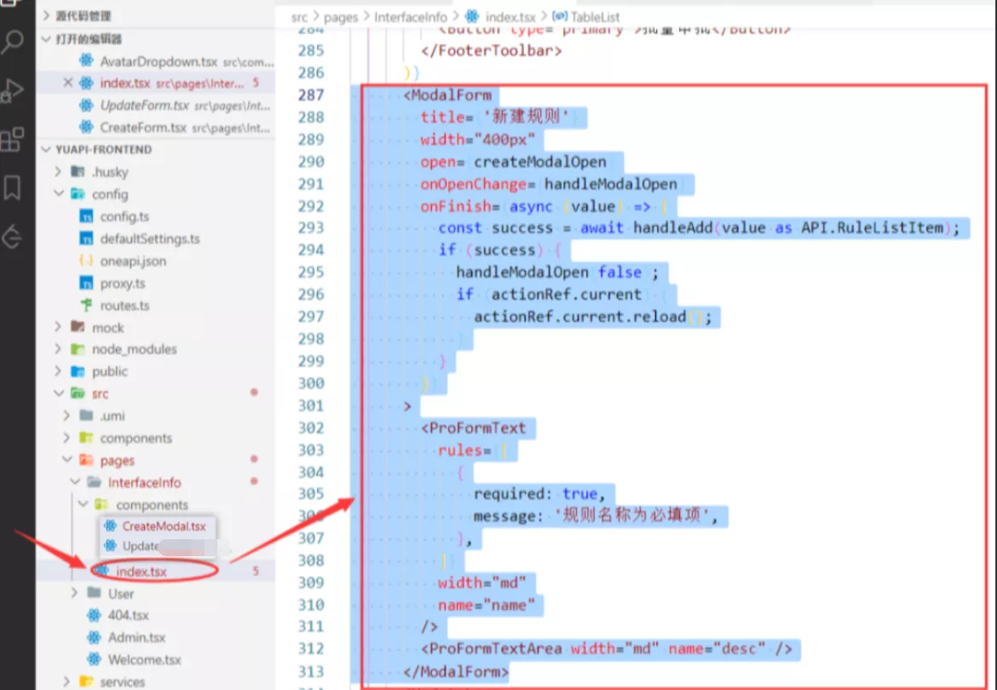997x690 pixels.
Task: Click the JSON braces icon beside oneapi.json
Action: click(86, 261)
